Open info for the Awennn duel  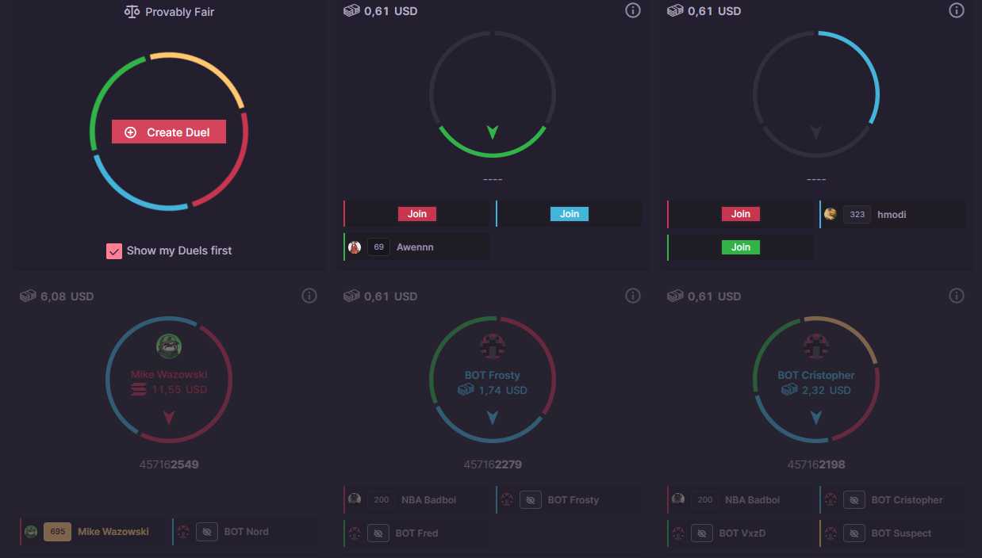point(632,10)
